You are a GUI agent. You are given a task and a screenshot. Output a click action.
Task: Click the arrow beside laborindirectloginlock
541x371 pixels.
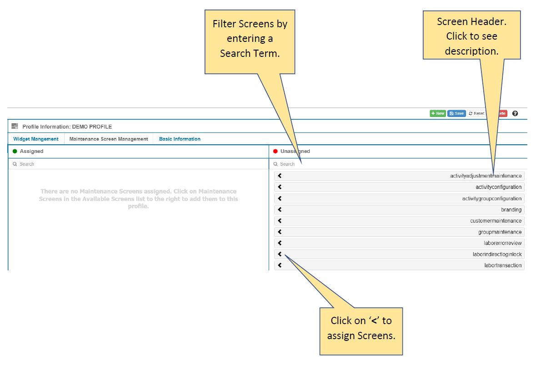pyautogui.click(x=280, y=254)
